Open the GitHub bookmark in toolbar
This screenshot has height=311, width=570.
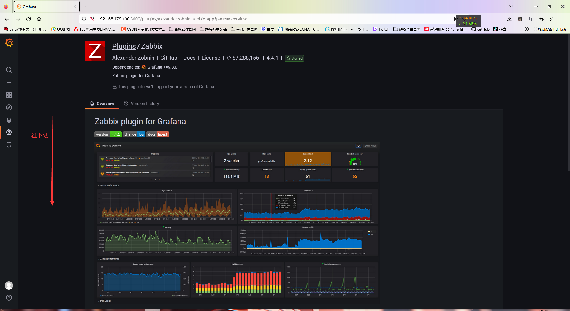[x=481, y=29]
